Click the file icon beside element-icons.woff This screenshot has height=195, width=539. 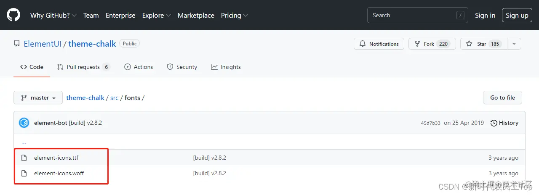click(24, 173)
